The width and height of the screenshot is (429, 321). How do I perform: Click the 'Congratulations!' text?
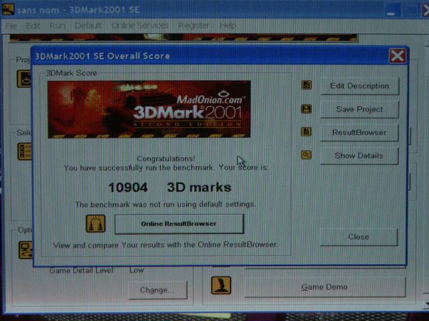click(x=166, y=158)
